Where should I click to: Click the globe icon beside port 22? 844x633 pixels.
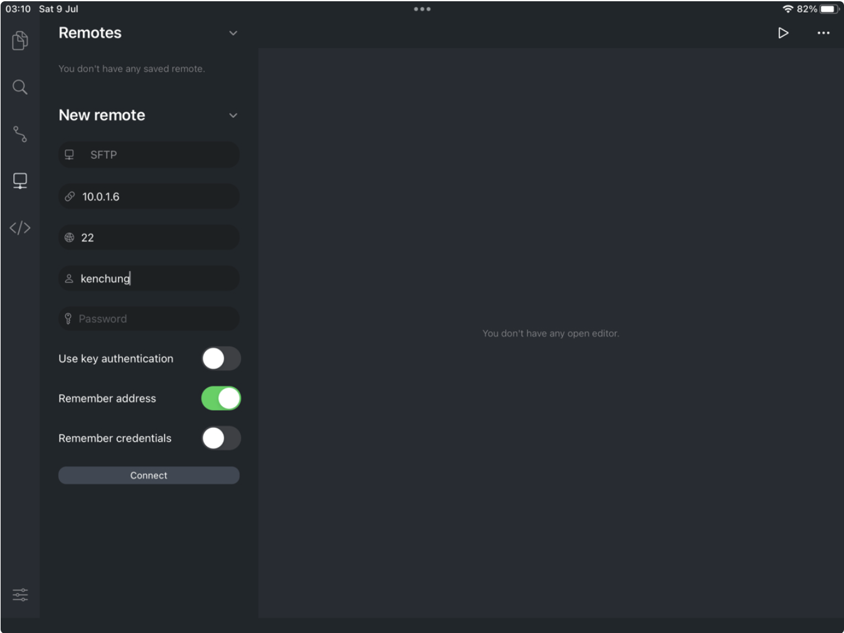69,237
